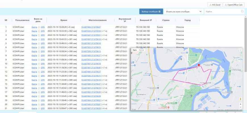Export table to MS Excel

click(x=214, y=5)
